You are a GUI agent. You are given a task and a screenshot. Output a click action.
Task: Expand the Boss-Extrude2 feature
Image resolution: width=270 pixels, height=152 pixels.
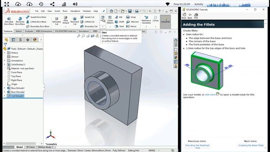(5, 92)
